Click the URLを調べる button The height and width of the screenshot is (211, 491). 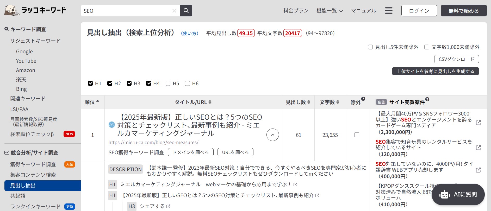tap(235, 152)
